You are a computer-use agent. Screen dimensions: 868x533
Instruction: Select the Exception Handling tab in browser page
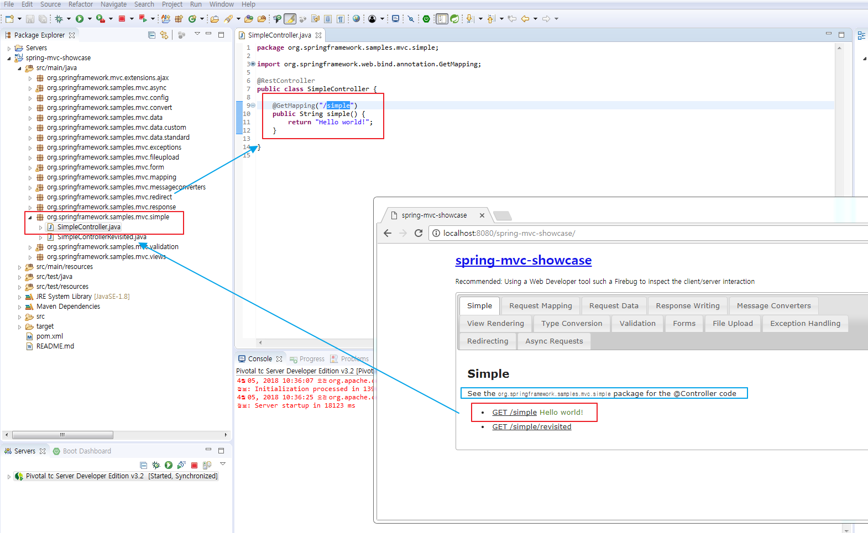pyautogui.click(x=805, y=323)
